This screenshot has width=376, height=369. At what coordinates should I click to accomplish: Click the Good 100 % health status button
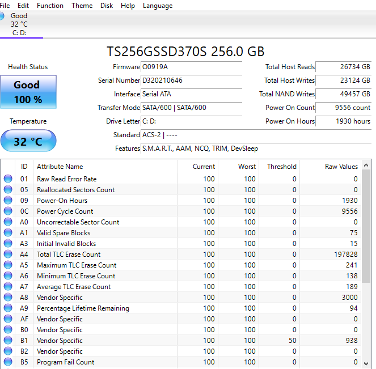pyautogui.click(x=28, y=92)
